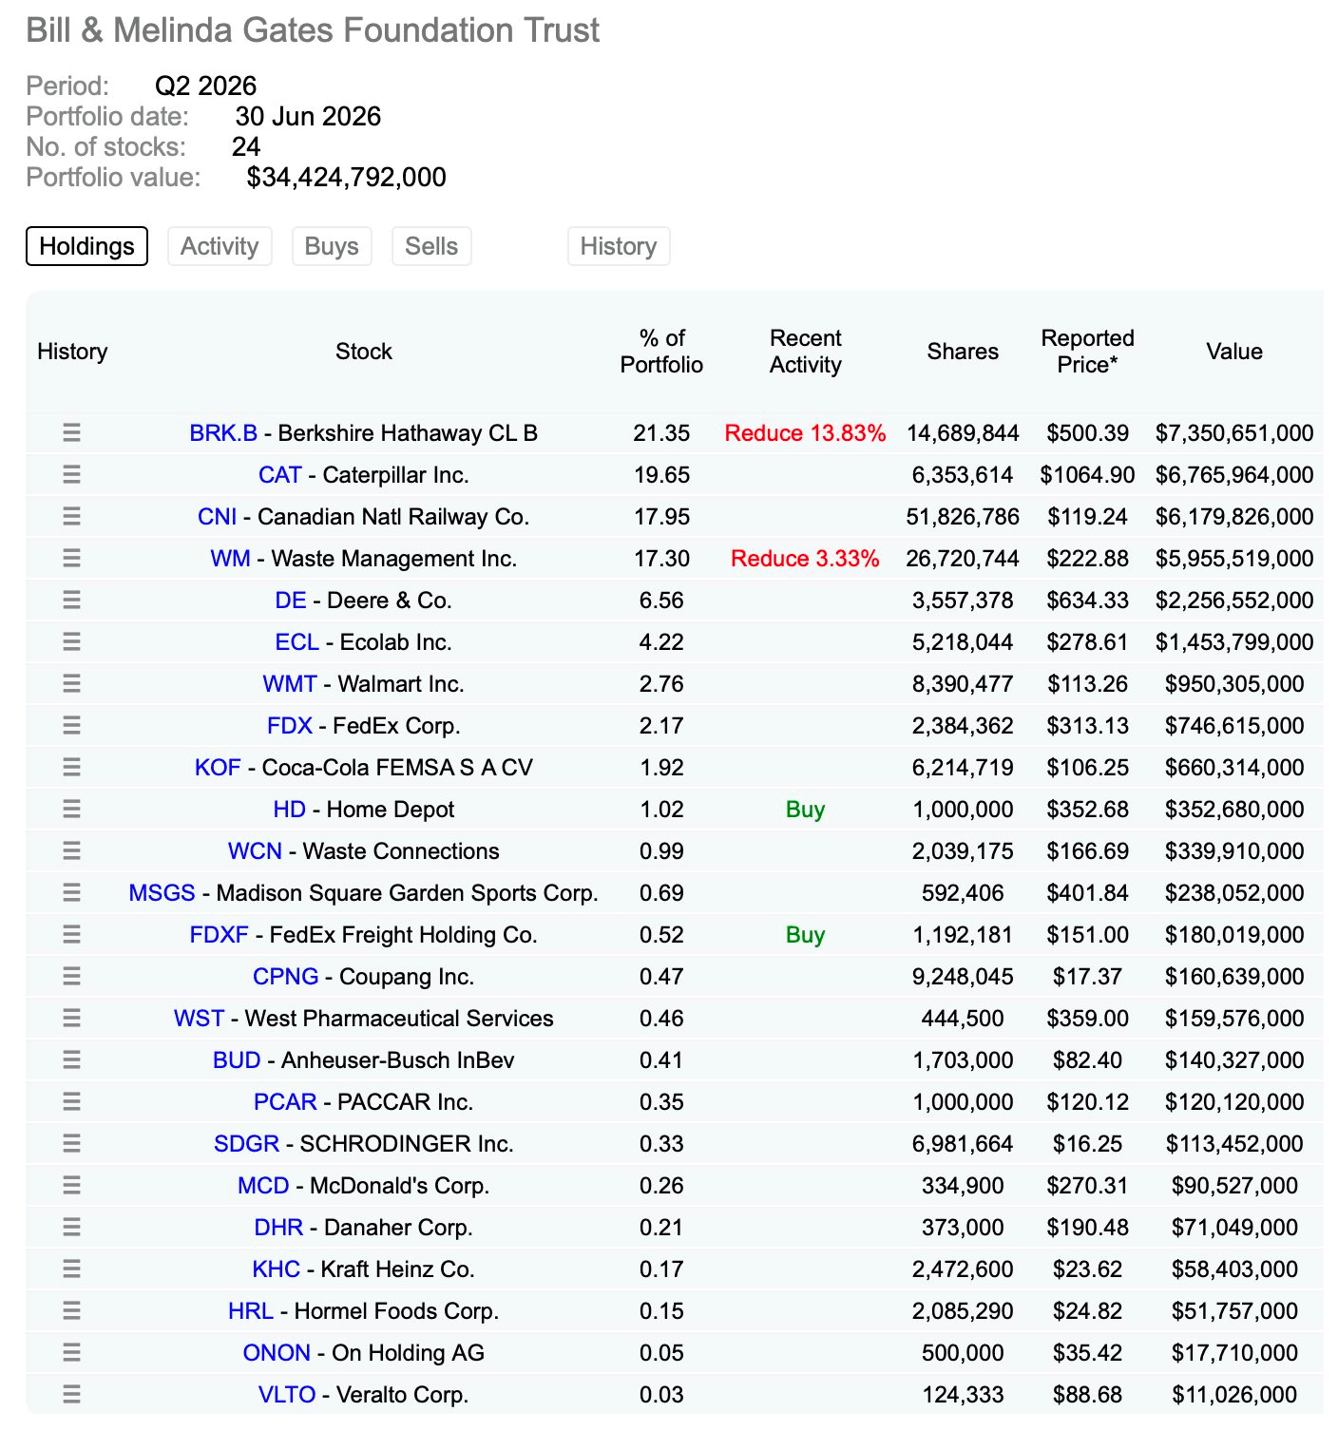
Task: Open history icon for McDonald's Corp. row
Action: [71, 1186]
